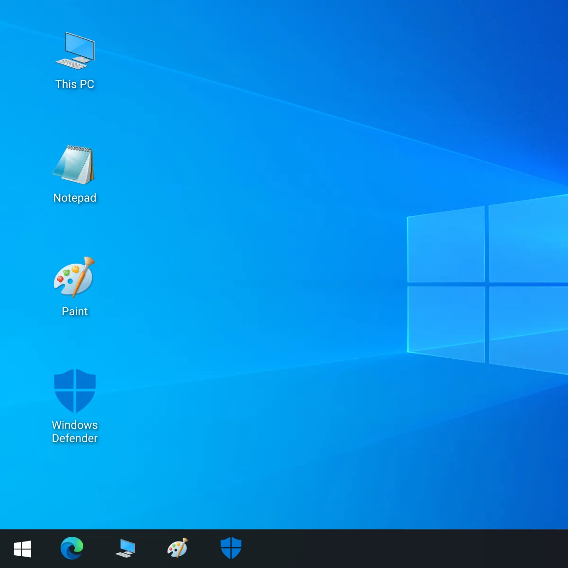
Task: Click the "This PC" text label
Action: coord(75,84)
